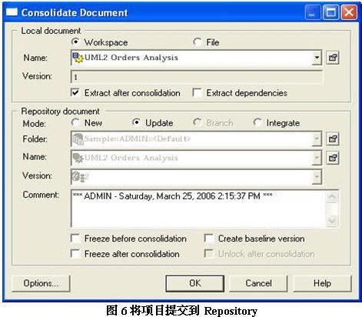The width and height of the screenshot is (362, 317).
Task: Expand the repository Folder dropdown
Action: tap(317, 139)
